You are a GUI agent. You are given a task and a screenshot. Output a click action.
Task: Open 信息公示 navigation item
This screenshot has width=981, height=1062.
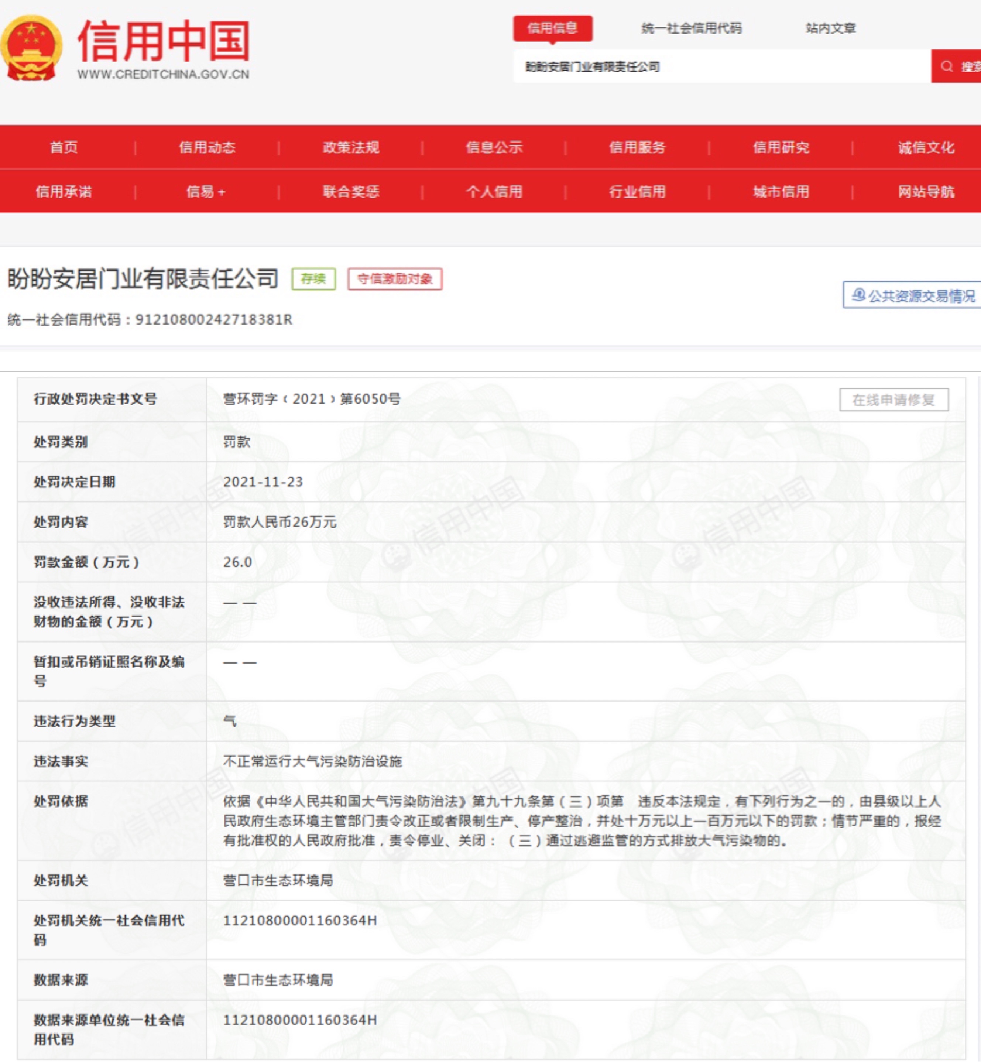pos(494,147)
